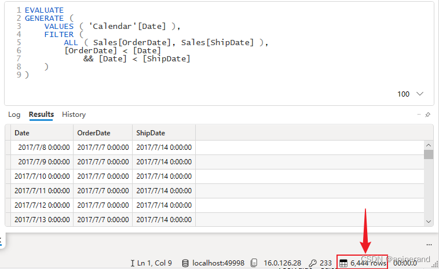Click the window resize grip in corner
Image resolution: width=439 pixels, height=269 pixels.
[x=435, y=264]
